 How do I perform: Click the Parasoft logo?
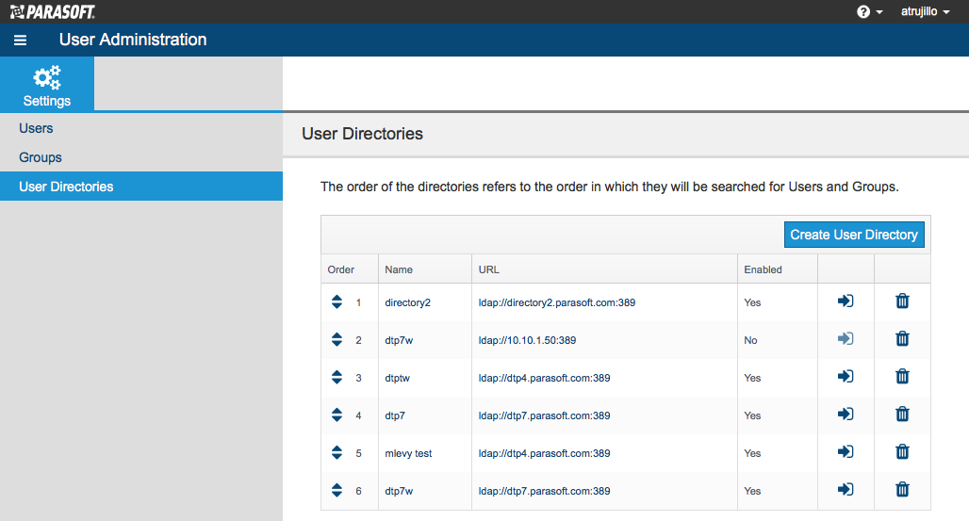(x=53, y=11)
